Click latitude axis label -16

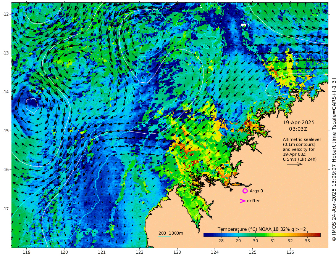click(6, 169)
